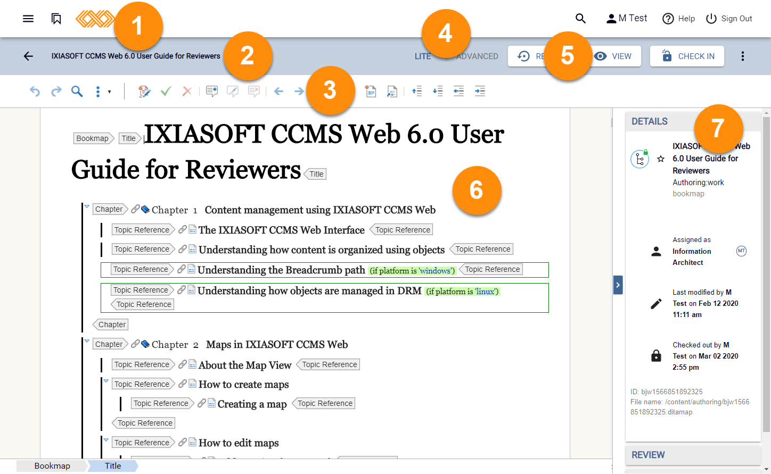Go to next change

pos(299,92)
